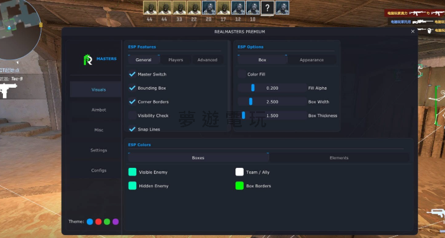Select the green theme color dot
Viewport: 445px width, 238px height.
pyautogui.click(x=107, y=222)
